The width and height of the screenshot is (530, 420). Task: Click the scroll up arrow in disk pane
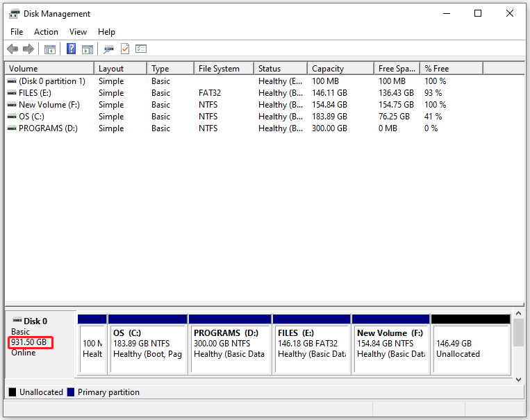click(518, 314)
